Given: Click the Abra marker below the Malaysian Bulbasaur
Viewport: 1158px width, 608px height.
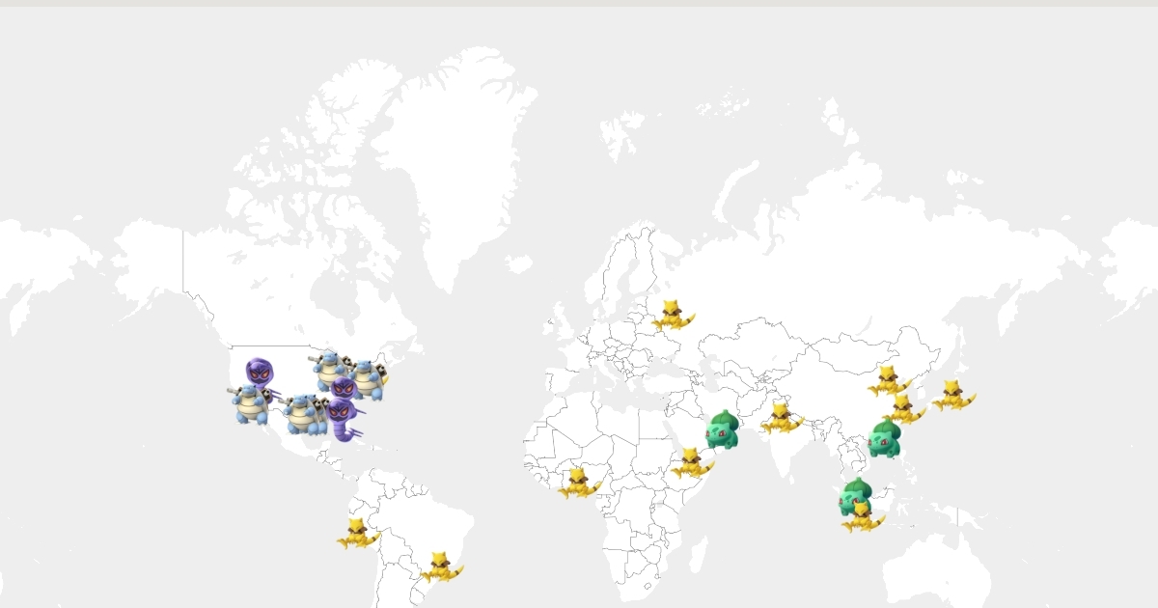Looking at the screenshot, I should point(862,518).
